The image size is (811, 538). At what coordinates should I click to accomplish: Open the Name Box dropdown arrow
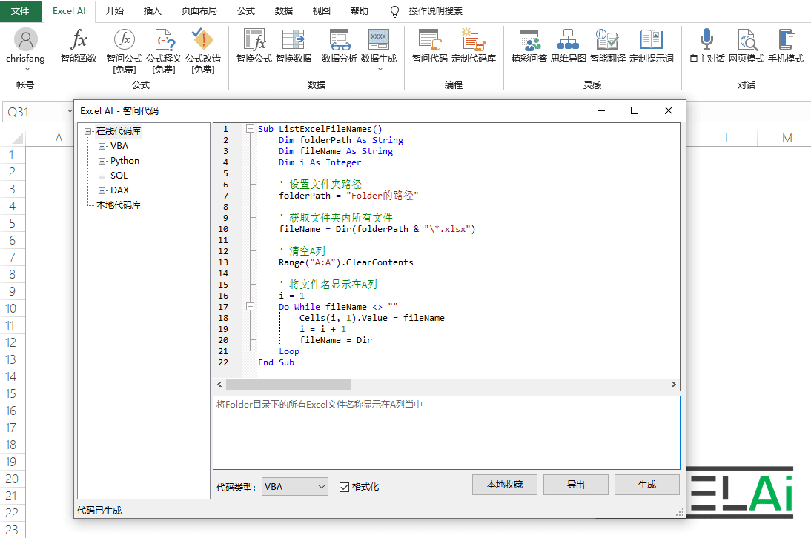coord(70,111)
